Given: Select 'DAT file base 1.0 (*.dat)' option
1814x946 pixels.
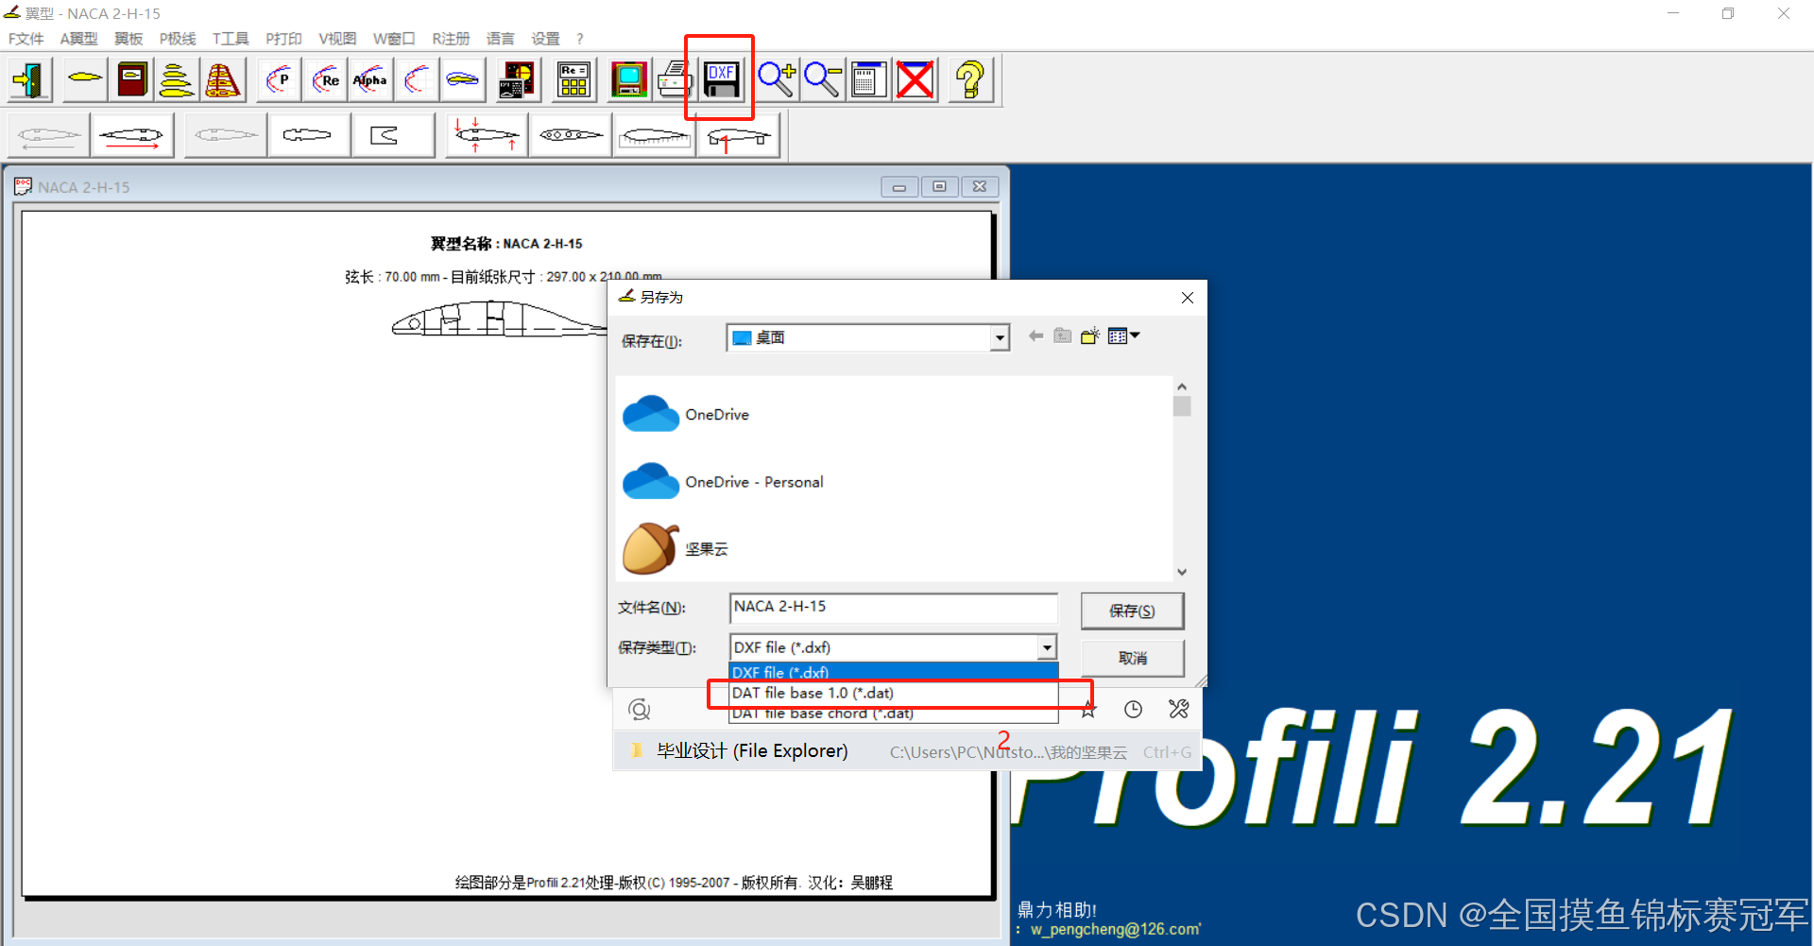Looking at the screenshot, I should click(893, 693).
